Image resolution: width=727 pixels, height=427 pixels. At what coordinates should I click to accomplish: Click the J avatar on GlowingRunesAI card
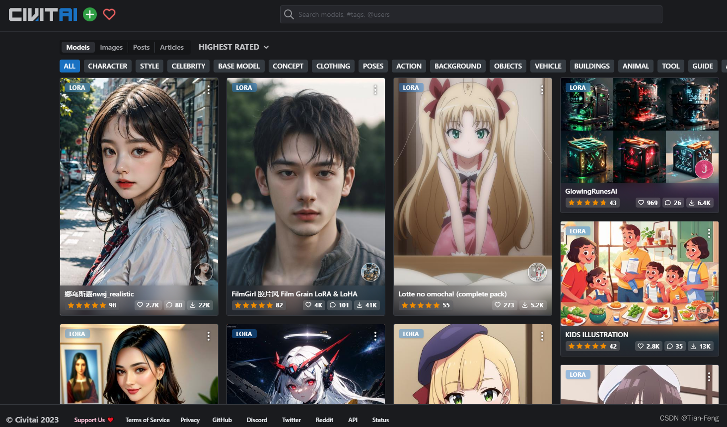click(704, 169)
